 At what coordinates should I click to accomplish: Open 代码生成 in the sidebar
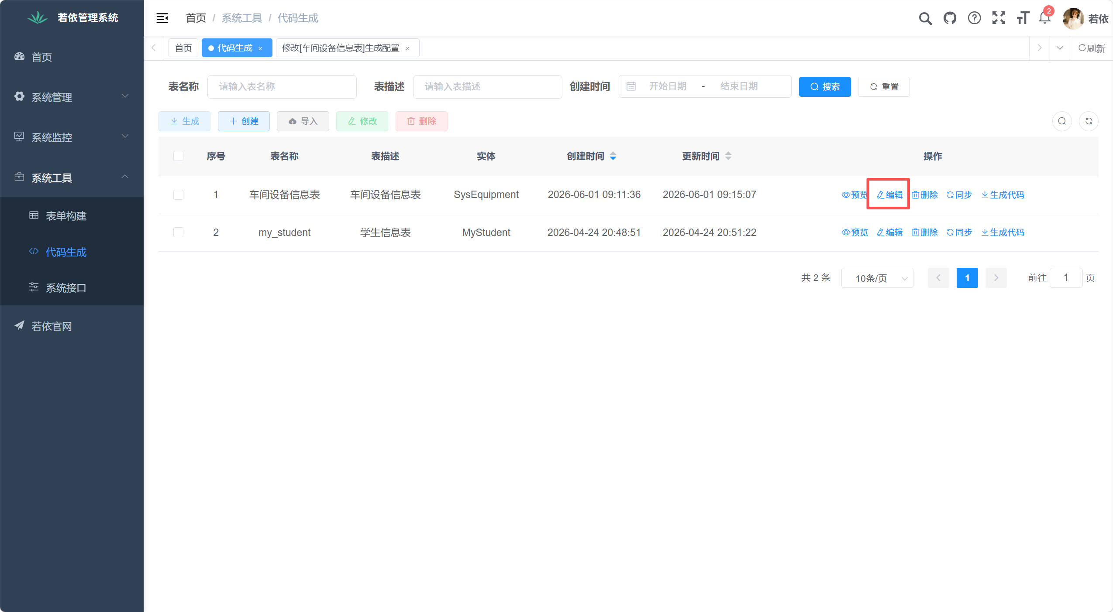click(72, 252)
